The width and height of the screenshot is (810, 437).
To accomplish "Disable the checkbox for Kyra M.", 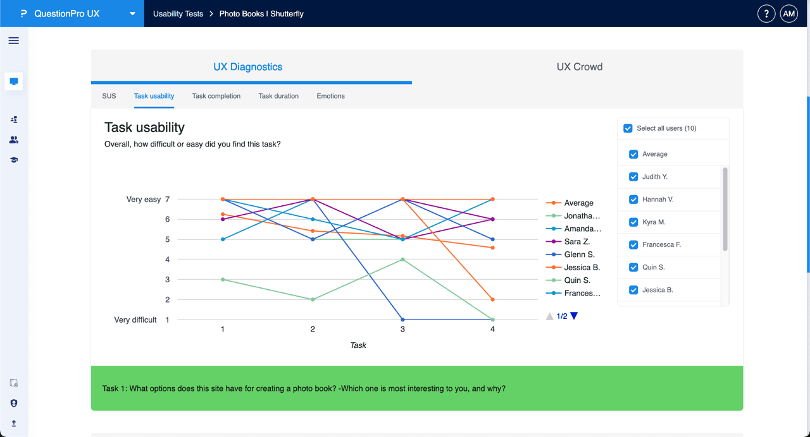I will tap(633, 222).
